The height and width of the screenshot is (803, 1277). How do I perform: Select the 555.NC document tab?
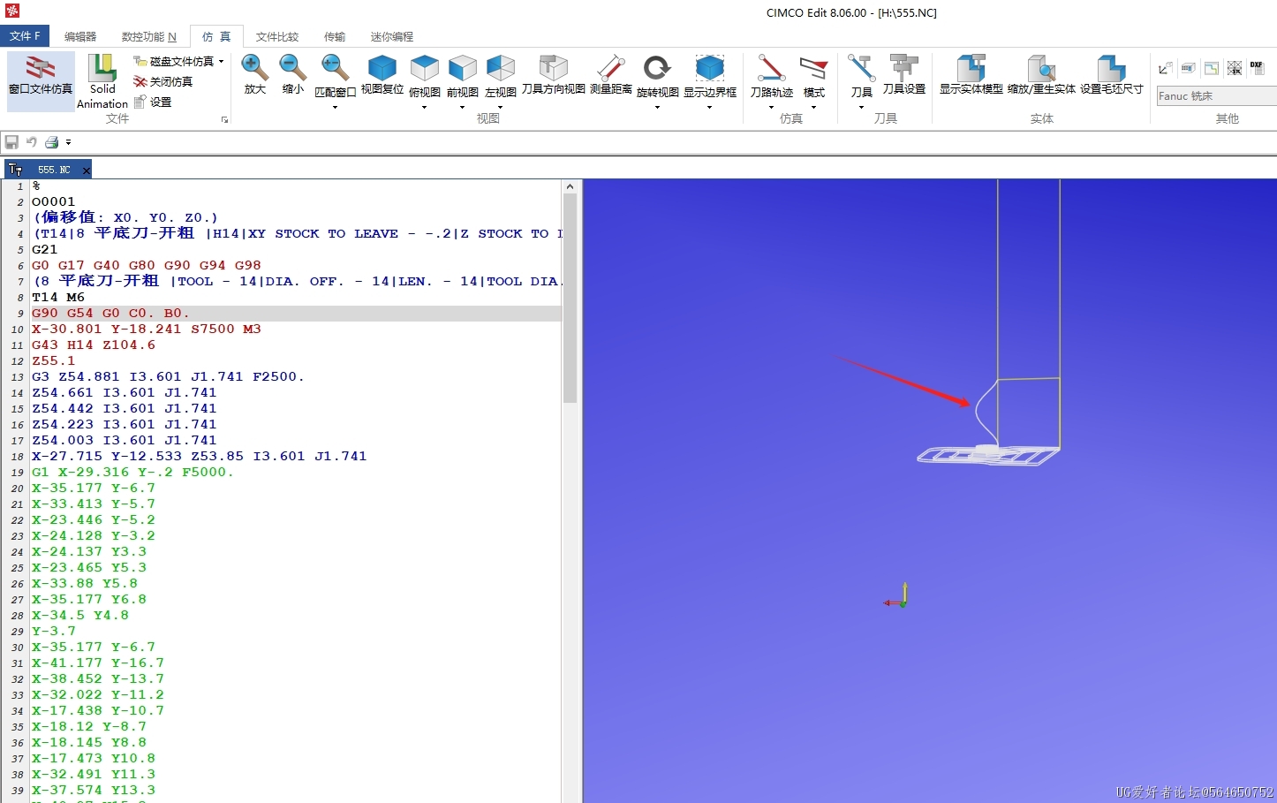pyautogui.click(x=48, y=169)
